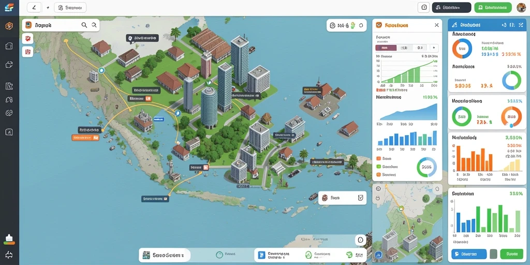
Task: Toggle the shield checkbox in map popup card
Action: click(360, 198)
